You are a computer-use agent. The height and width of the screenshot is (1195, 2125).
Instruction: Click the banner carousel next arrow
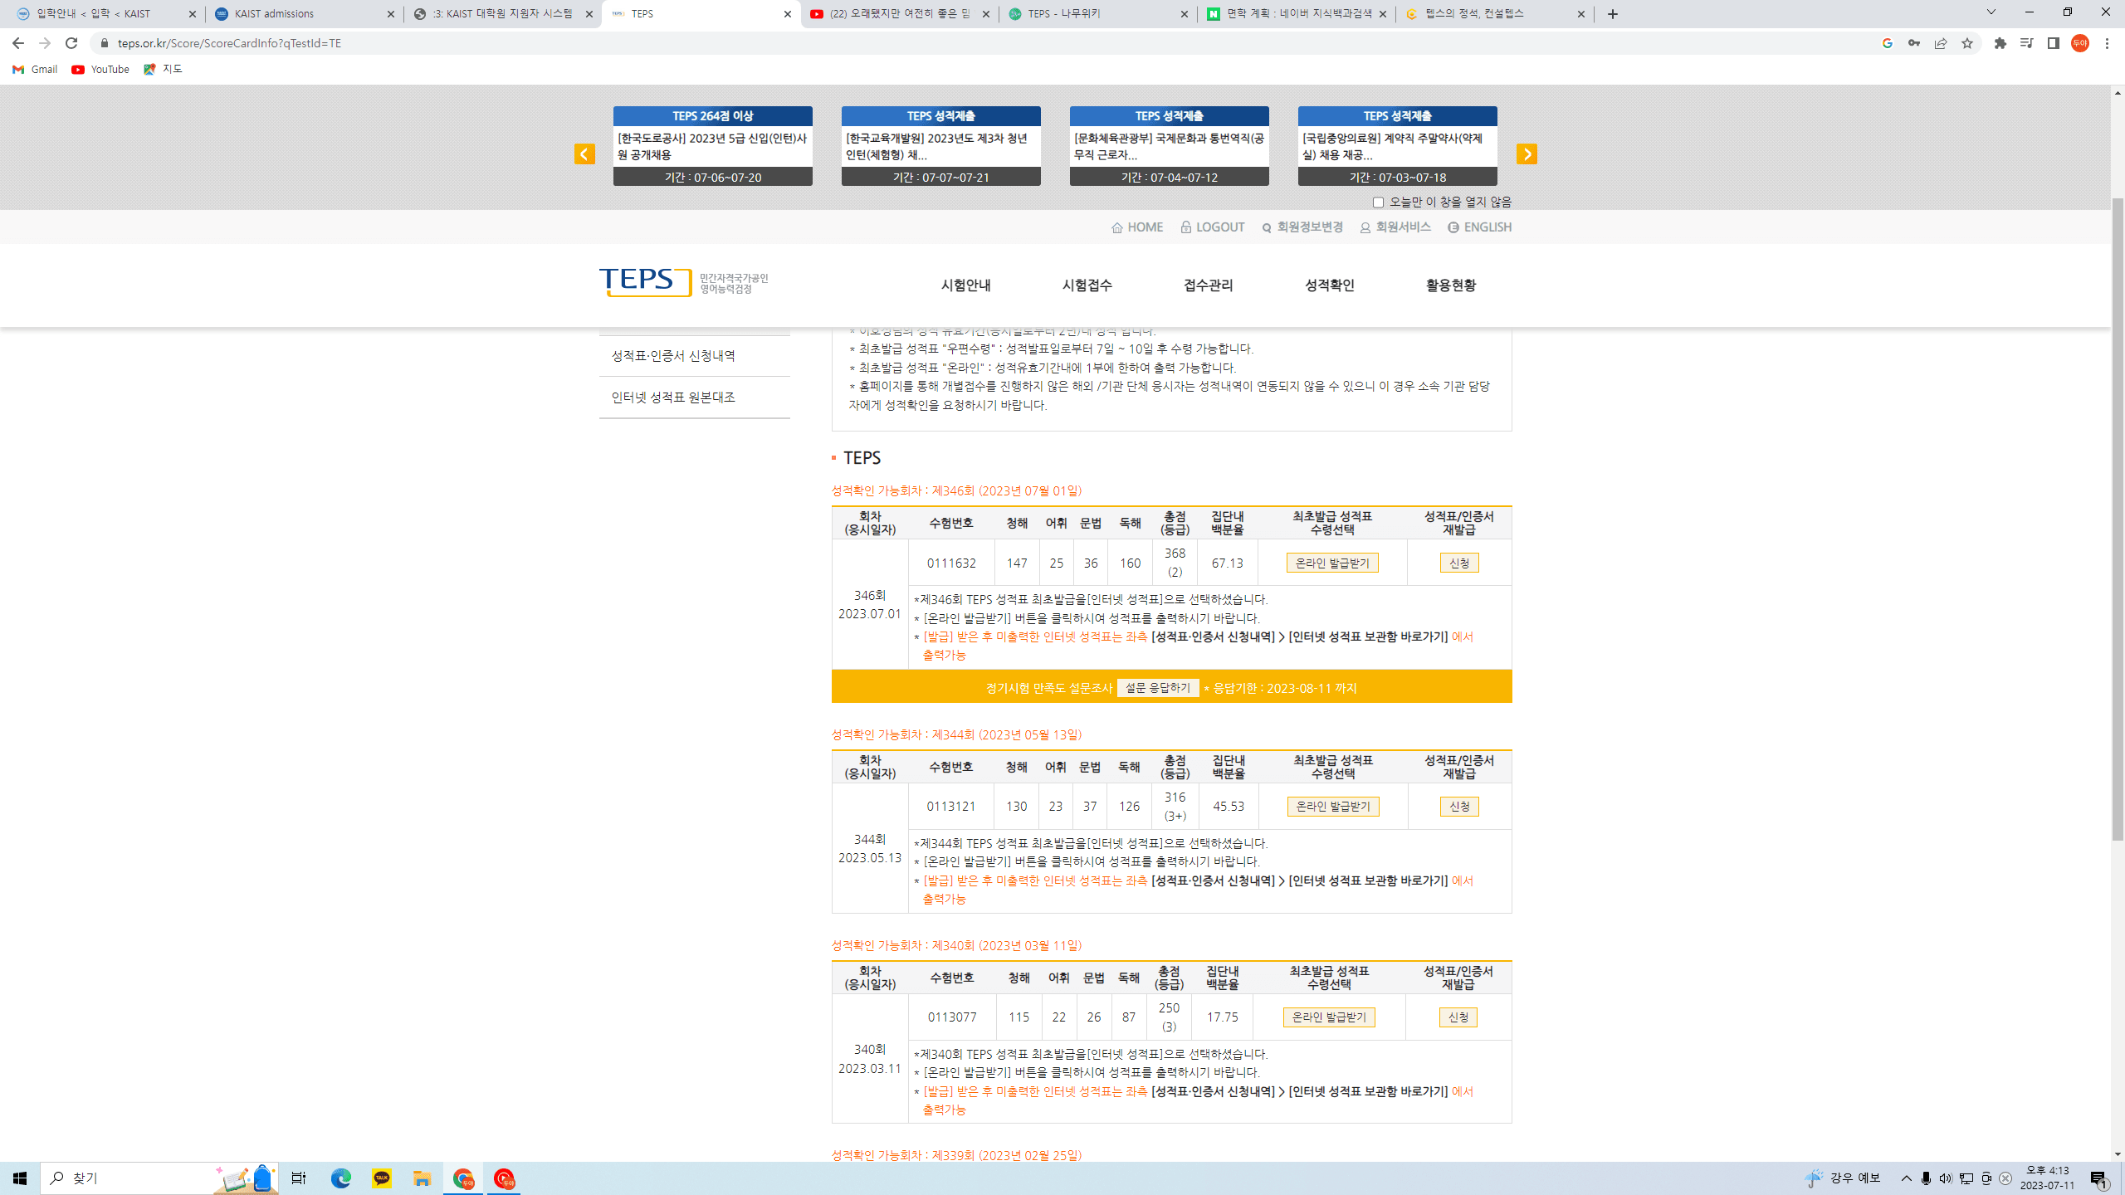pyautogui.click(x=1527, y=154)
